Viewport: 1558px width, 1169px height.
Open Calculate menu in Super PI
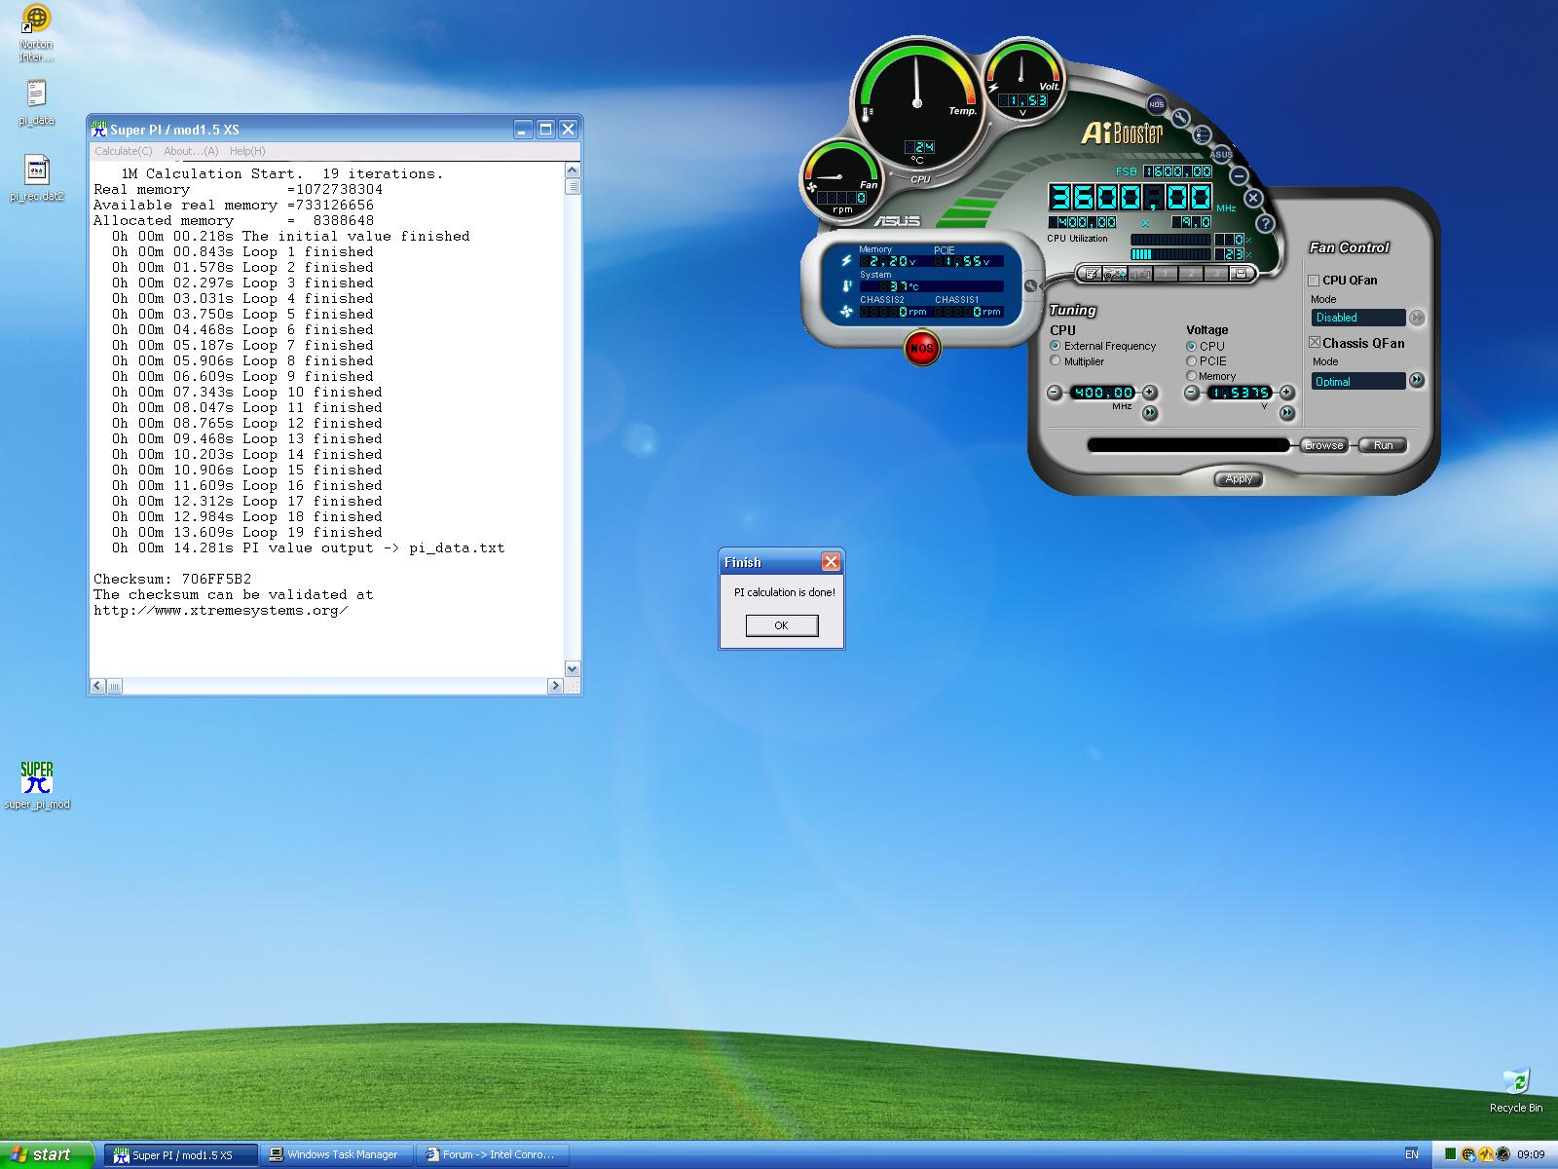pyautogui.click(x=123, y=151)
